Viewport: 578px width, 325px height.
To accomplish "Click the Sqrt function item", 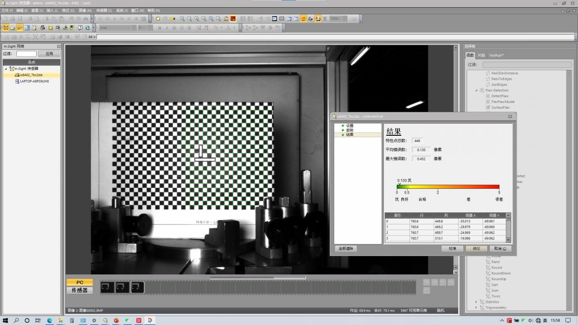I will 495,285.
